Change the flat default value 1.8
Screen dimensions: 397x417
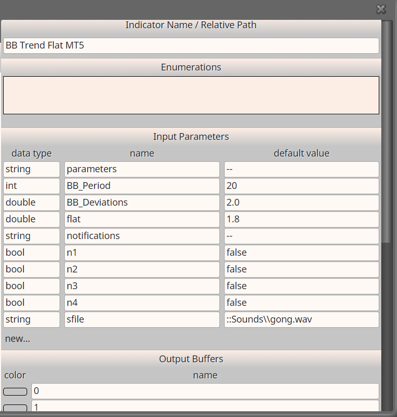[x=301, y=219]
